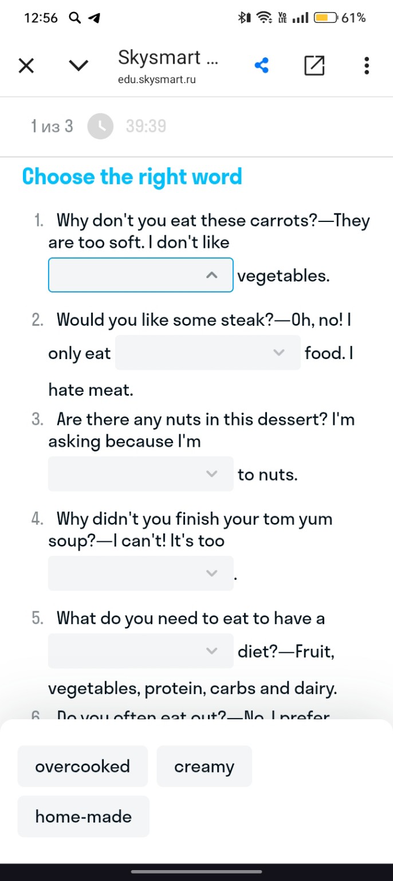
Task: Tap the '1 из 3' page counter
Action: click(52, 126)
